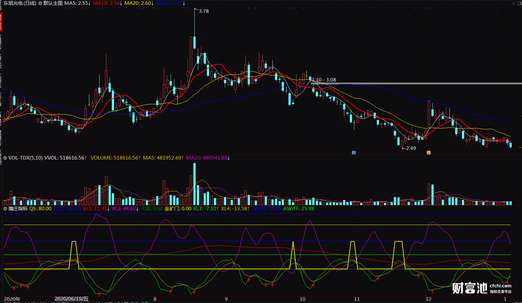Click the XL4: -13.58 value

(235, 209)
